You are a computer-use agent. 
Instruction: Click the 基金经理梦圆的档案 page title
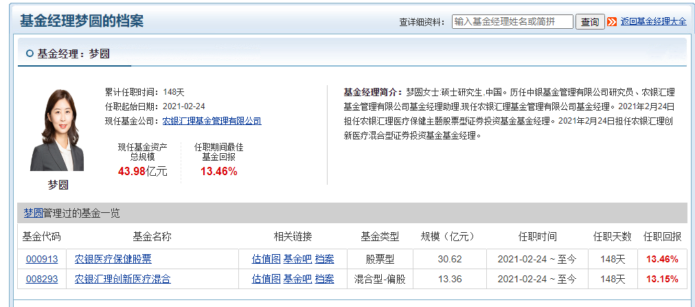(x=82, y=21)
